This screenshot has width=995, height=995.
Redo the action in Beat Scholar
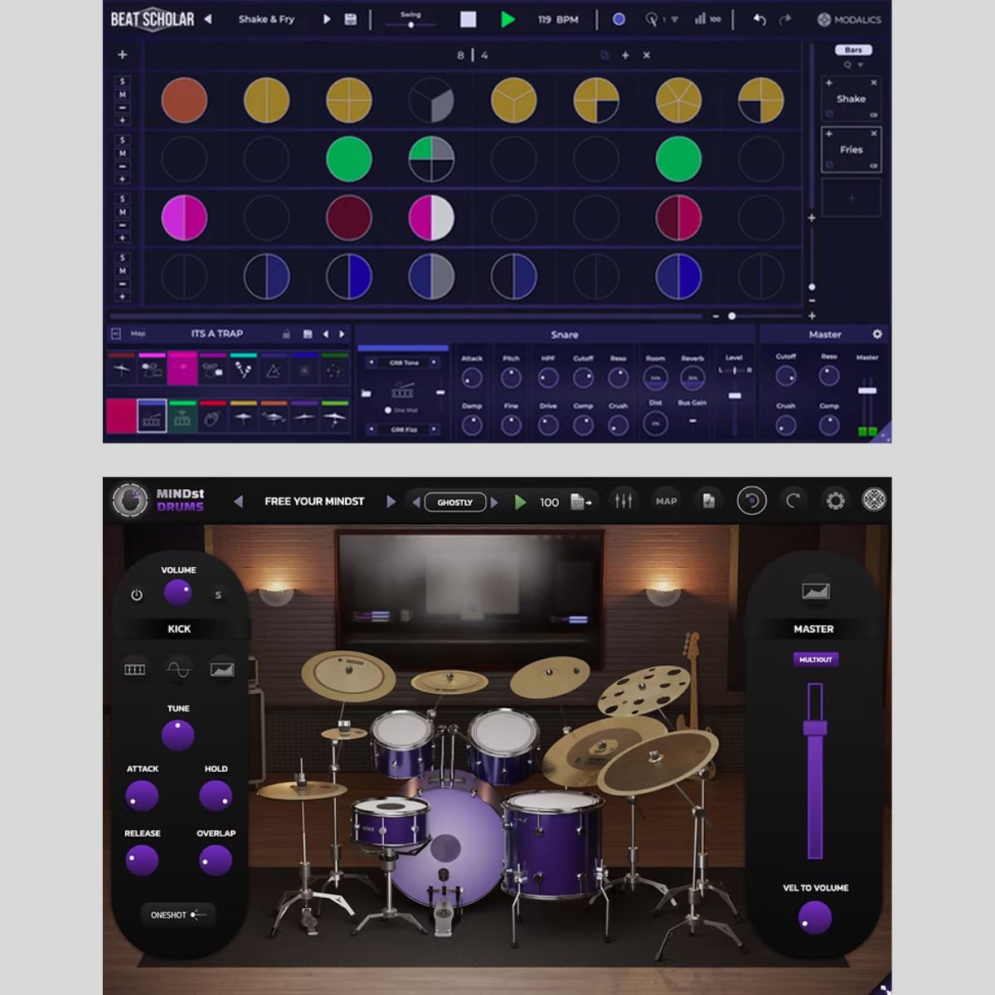[784, 19]
